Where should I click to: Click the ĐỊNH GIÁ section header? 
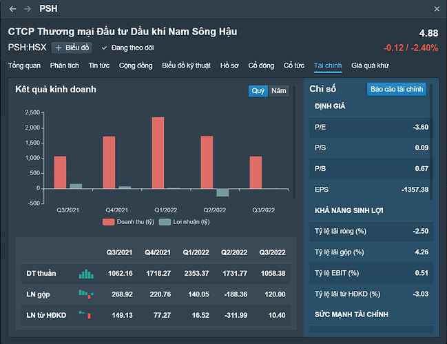point(330,106)
